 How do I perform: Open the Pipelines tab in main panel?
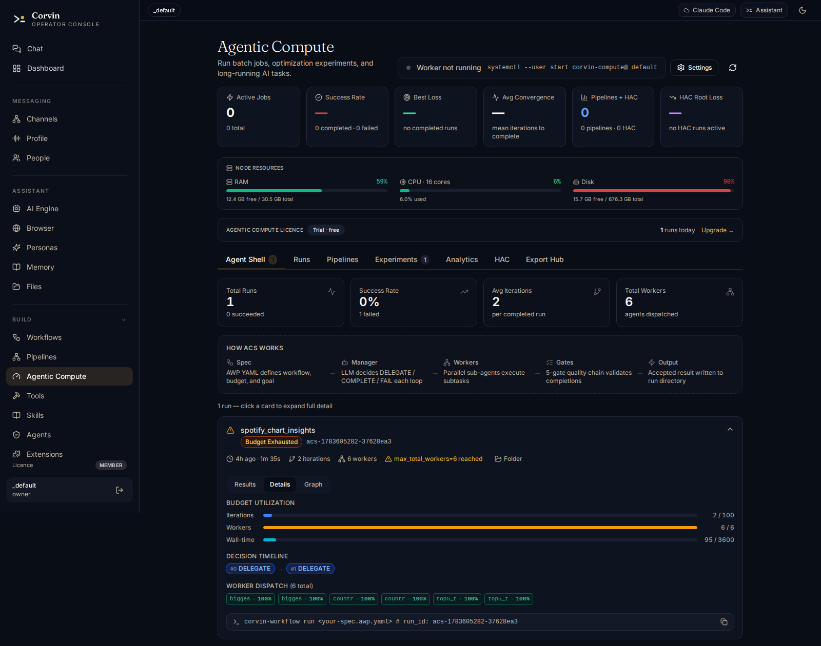point(343,259)
